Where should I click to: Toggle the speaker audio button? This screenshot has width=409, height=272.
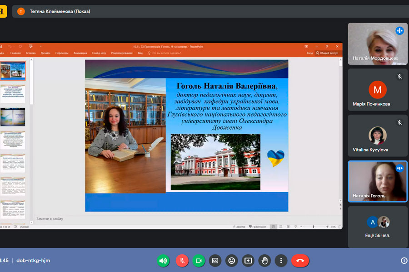coord(163,261)
